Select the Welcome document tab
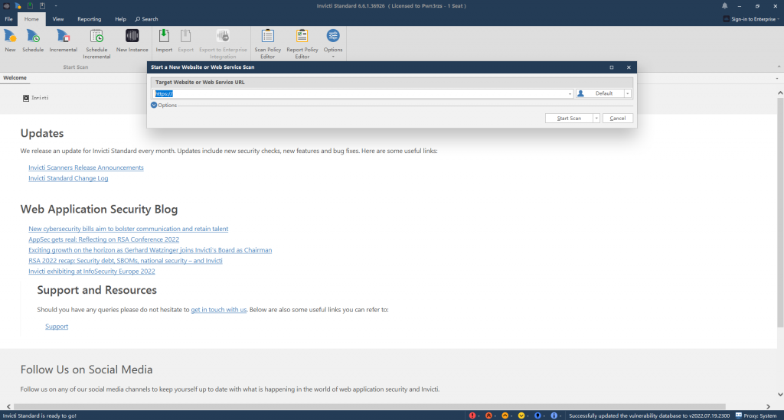784x420 pixels. [15, 78]
